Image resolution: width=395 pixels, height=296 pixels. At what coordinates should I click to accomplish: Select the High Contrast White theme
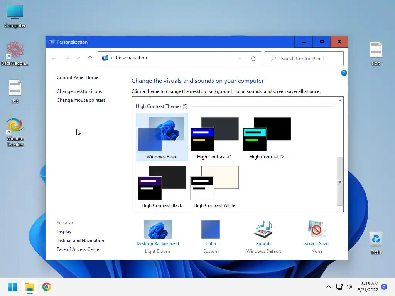coord(214,186)
